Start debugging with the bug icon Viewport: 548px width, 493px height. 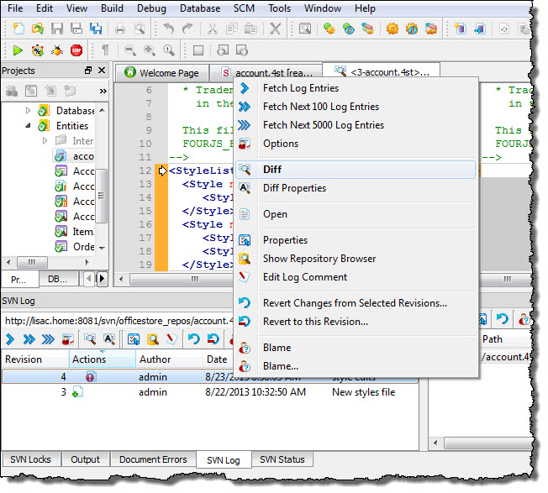pyautogui.click(x=57, y=50)
